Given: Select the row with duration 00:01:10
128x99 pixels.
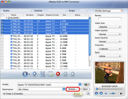Looking at the screenshot, I should pos(45,39).
